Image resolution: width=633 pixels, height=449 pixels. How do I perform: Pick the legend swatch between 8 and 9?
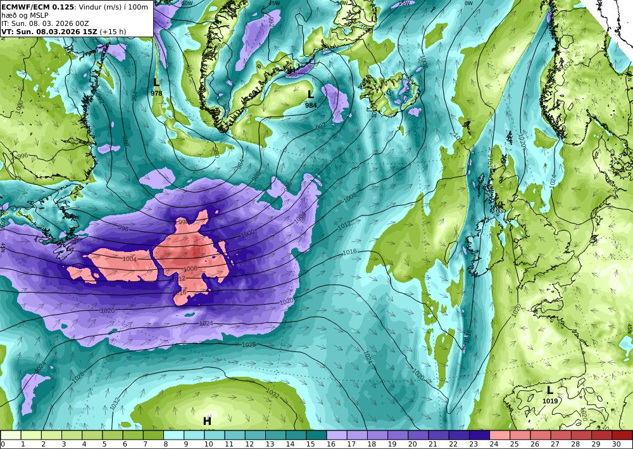click(x=174, y=435)
